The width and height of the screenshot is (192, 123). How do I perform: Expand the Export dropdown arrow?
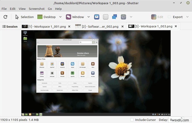pyautogui.click(x=187, y=17)
